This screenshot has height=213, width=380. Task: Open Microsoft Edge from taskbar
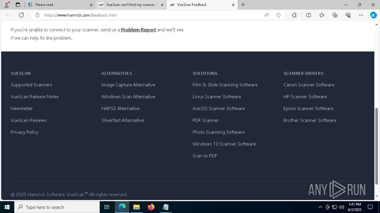click(122, 207)
